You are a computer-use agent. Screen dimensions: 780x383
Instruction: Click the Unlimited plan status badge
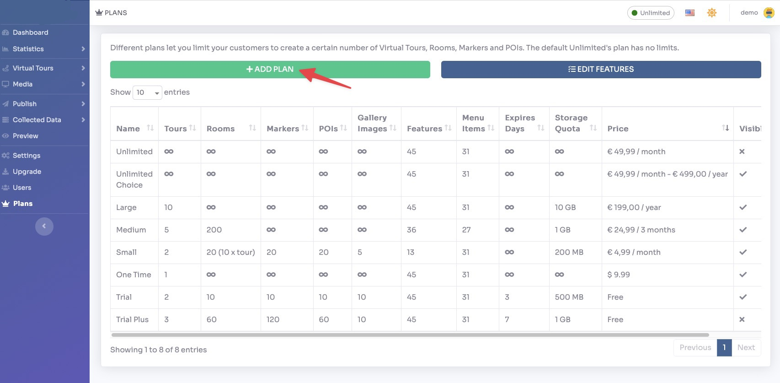[x=650, y=13]
